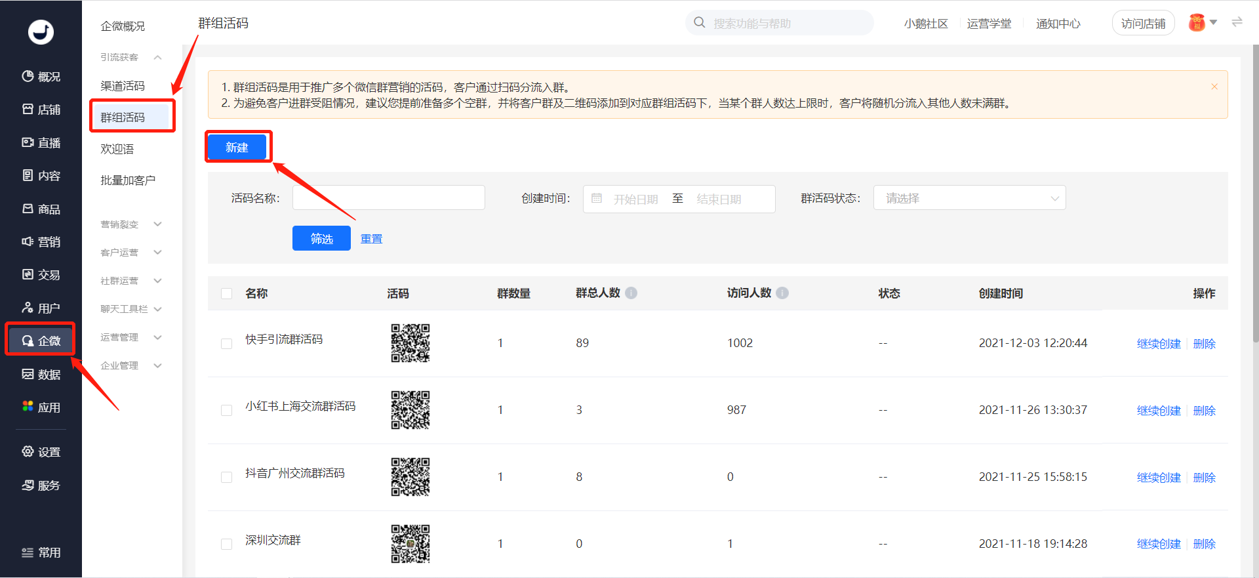This screenshot has height=578, width=1259.
Task: Click the search magnifier icon
Action: click(700, 22)
